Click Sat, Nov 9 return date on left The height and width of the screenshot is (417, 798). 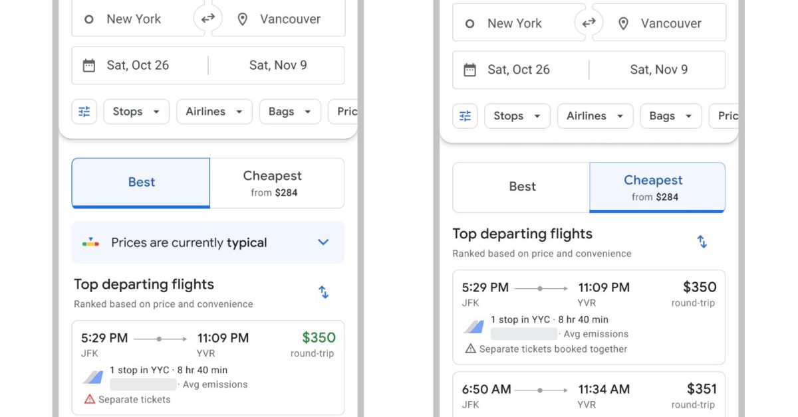(x=277, y=65)
